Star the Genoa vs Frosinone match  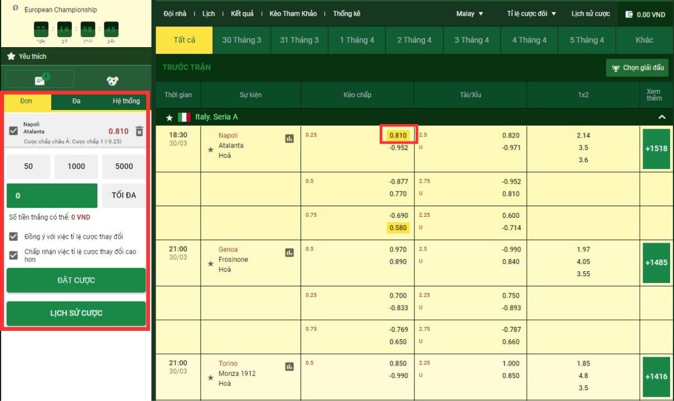coord(211,263)
